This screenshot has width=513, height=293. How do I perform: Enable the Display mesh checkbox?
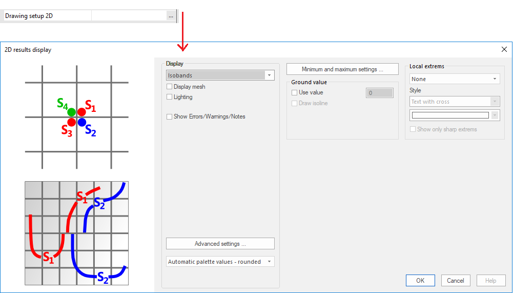coord(170,87)
